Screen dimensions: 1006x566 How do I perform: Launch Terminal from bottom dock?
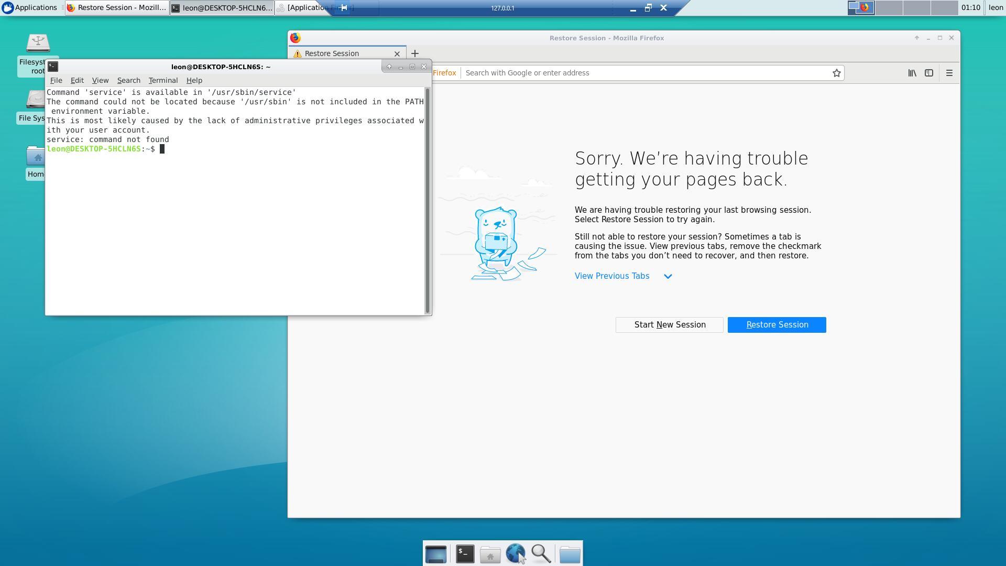(x=465, y=554)
